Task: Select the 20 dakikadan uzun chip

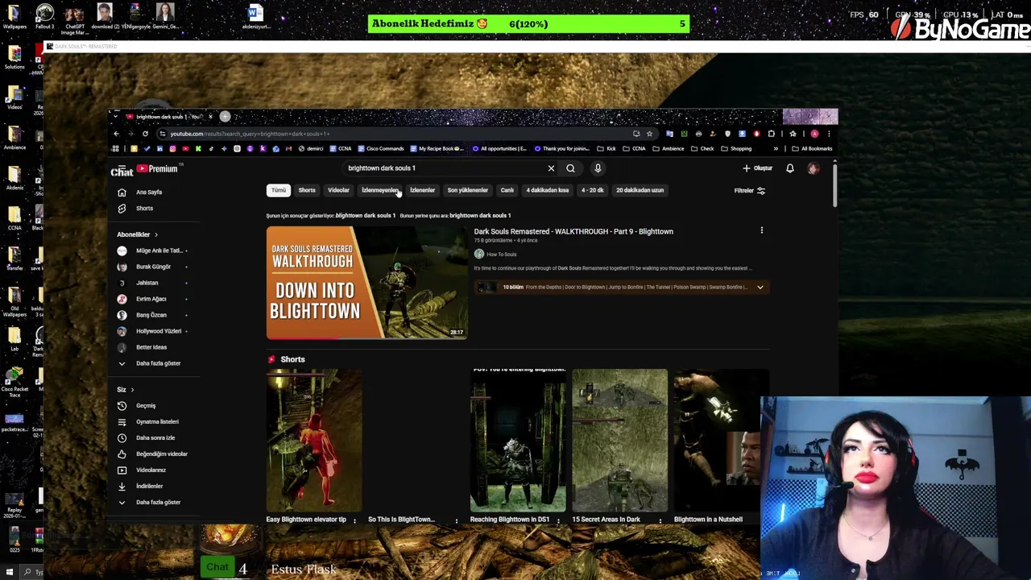Action: tap(640, 191)
